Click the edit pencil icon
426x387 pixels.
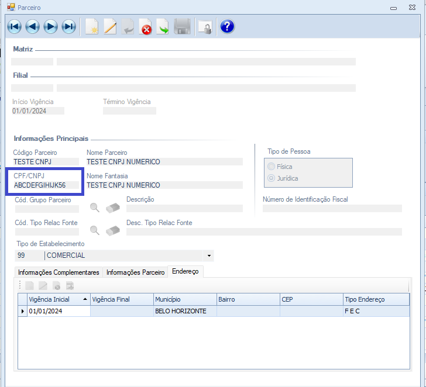click(x=110, y=27)
